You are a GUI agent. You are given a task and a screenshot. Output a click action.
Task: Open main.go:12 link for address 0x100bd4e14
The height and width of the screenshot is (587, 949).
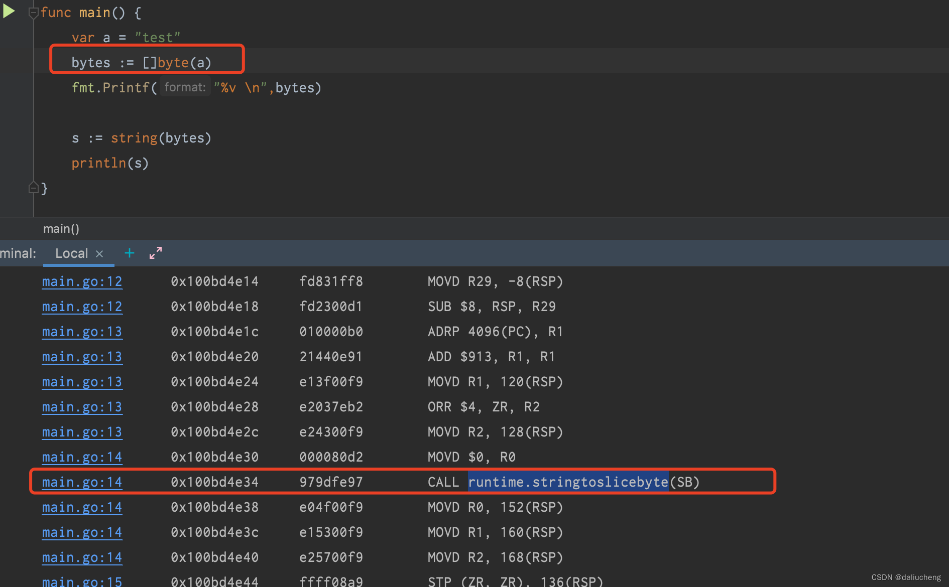82,281
